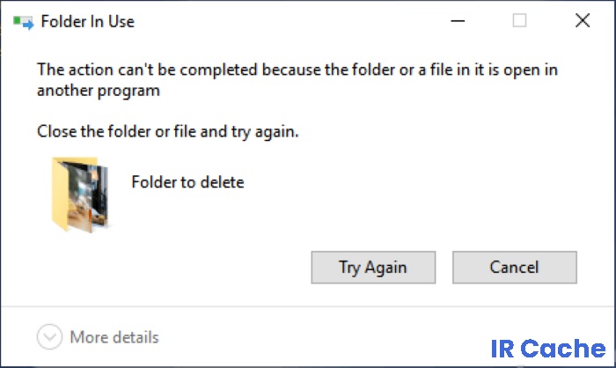
Task: Minimize the Folder In Use window
Action: 458,20
